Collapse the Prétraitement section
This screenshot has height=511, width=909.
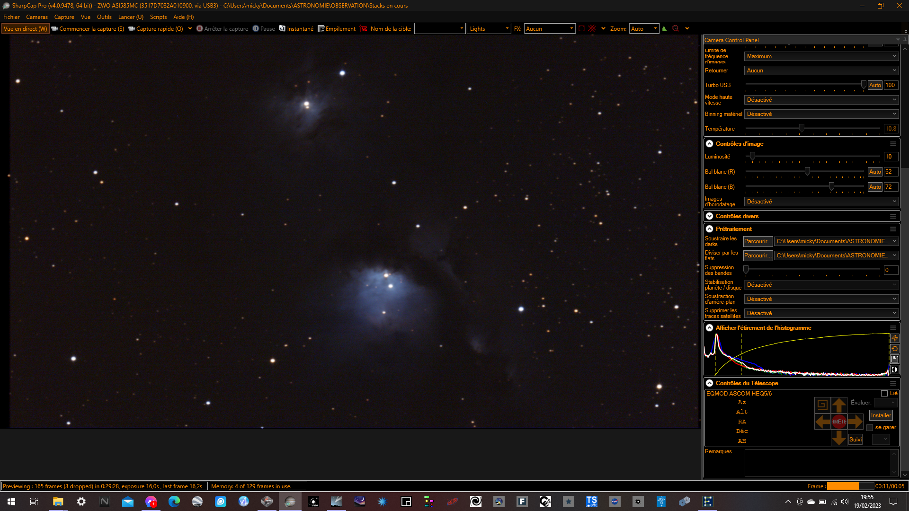point(709,229)
